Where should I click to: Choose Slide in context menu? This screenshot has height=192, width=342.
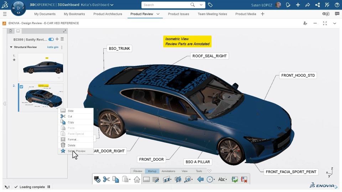click(76, 111)
